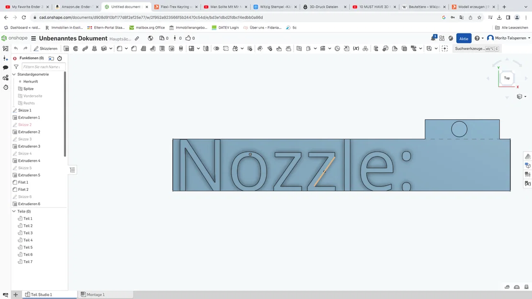Open the mailbox.org Office bookmark

[147, 27]
